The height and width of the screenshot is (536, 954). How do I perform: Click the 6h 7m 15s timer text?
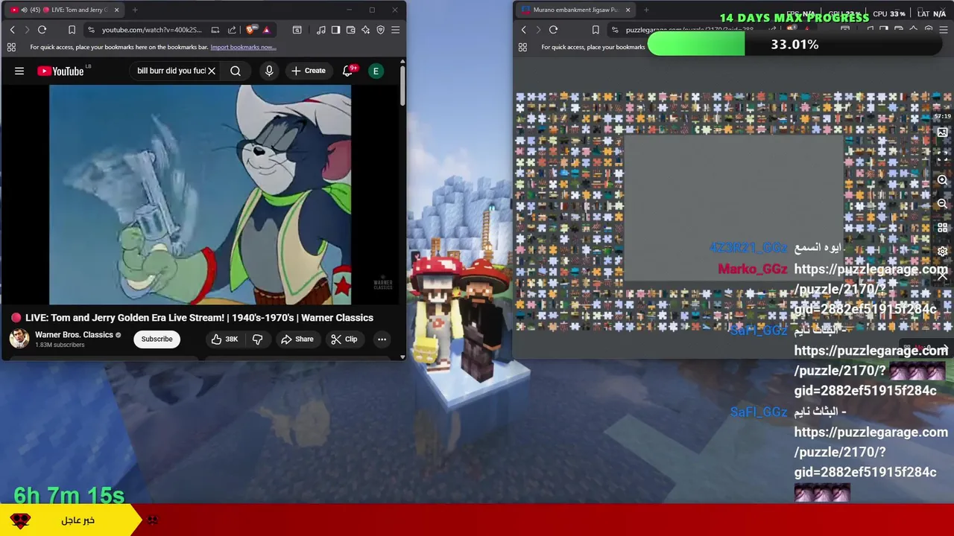pos(69,495)
